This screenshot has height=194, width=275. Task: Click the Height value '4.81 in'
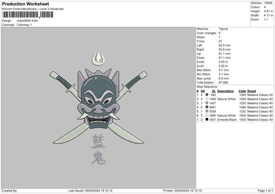click(x=268, y=11)
